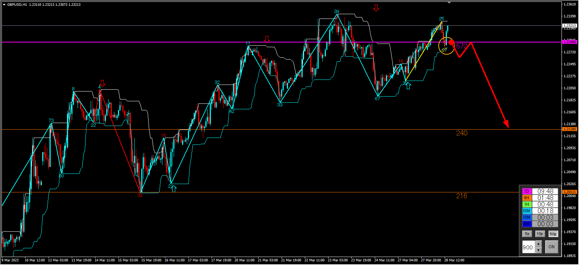The width and height of the screenshot is (579, 265).
Task: Click swing label 83
Action: coord(280,105)
